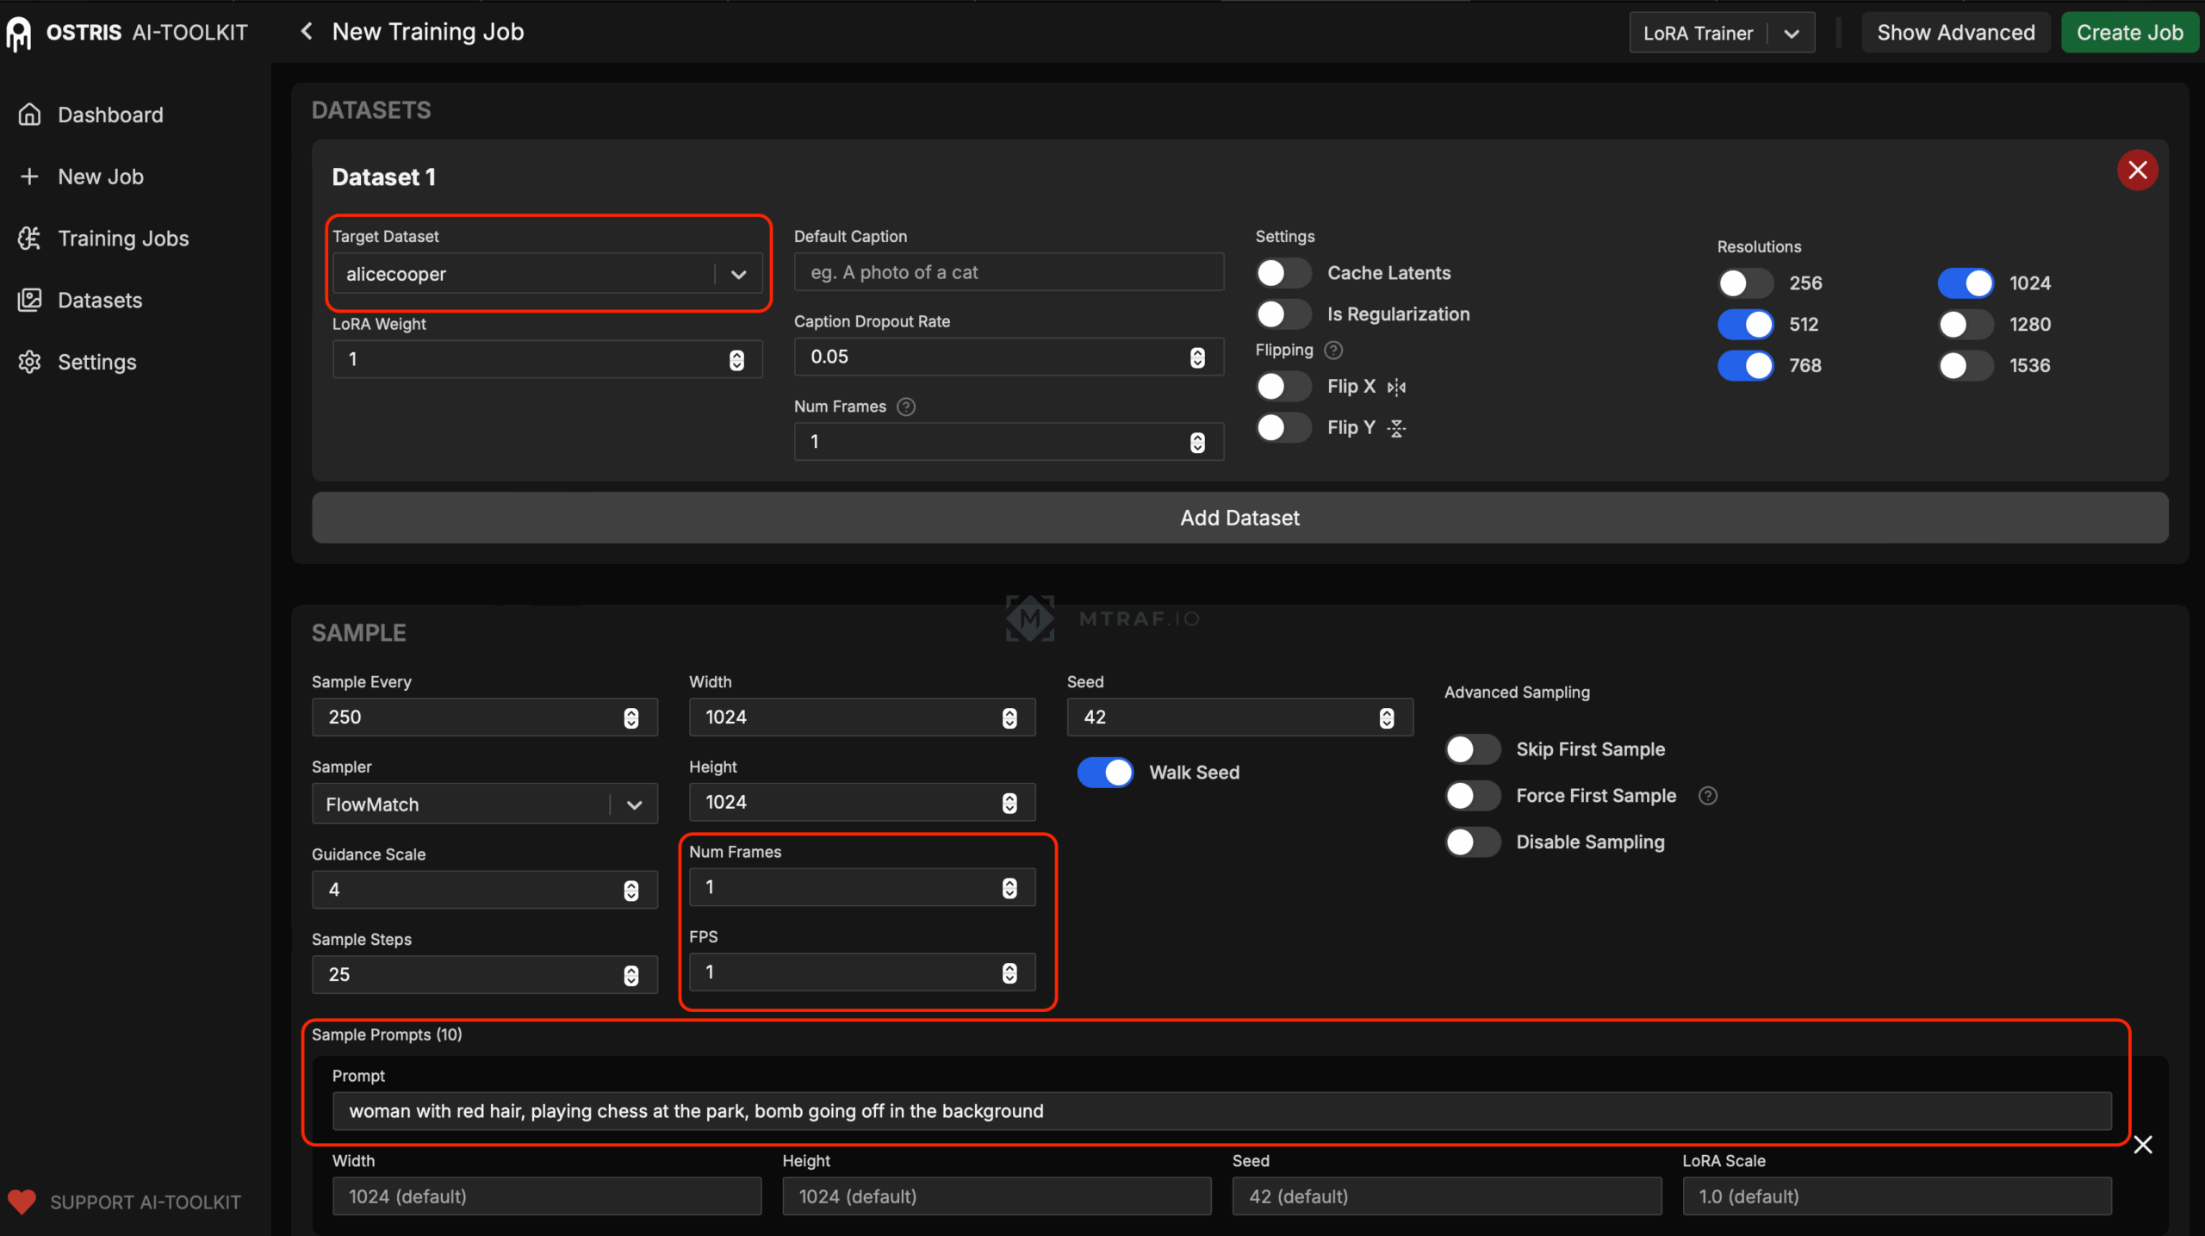
Task: Open Training Jobs in sidebar
Action: click(123, 239)
